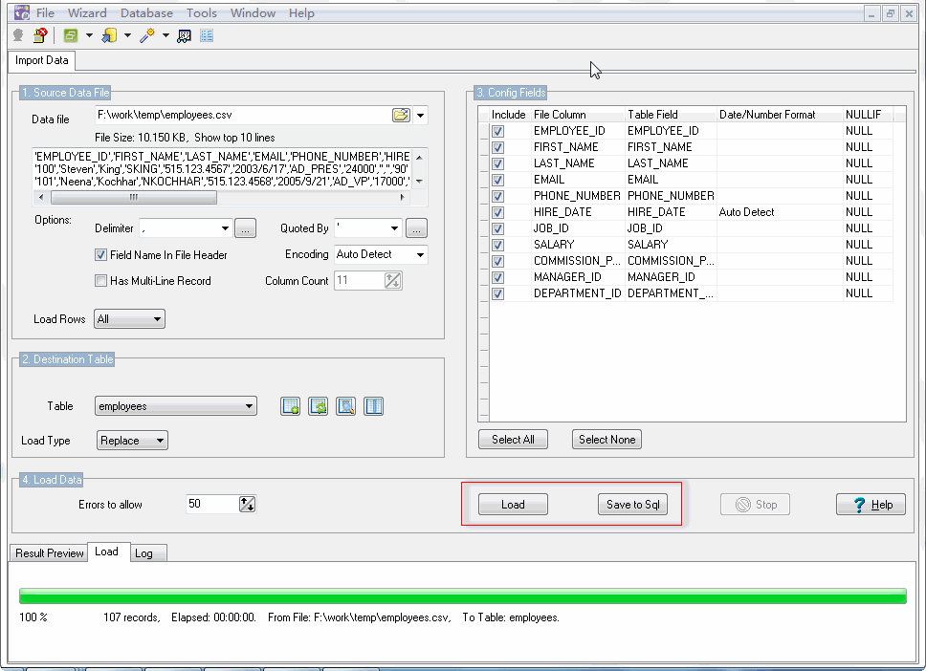The height and width of the screenshot is (671, 926).
Task: Click the Select None button
Action: (x=607, y=440)
